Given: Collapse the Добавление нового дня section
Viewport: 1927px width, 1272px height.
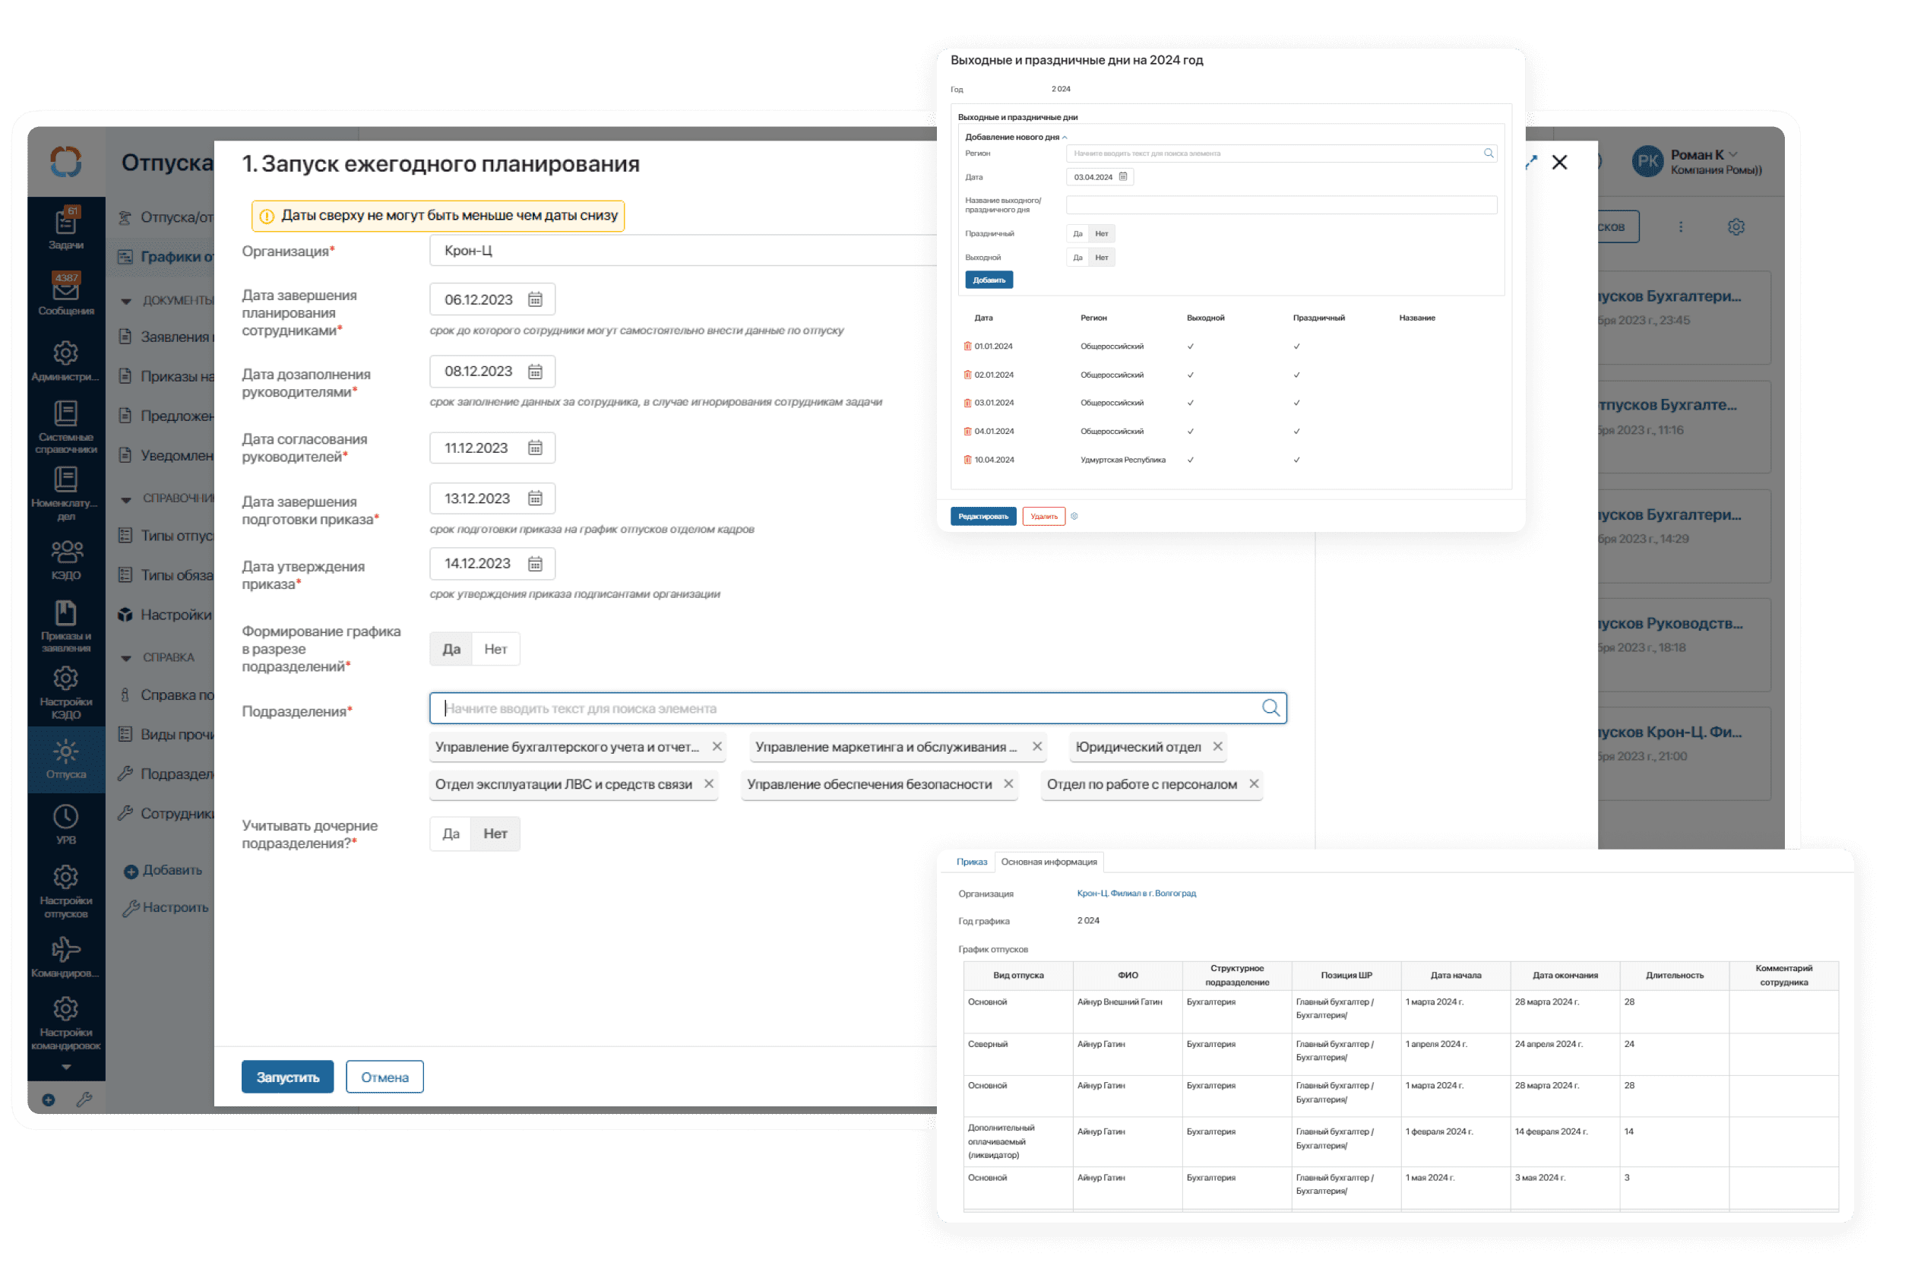Looking at the screenshot, I should pos(1065,137).
